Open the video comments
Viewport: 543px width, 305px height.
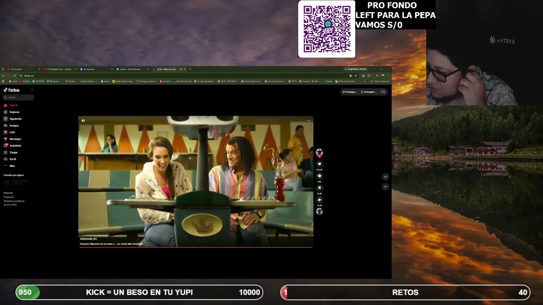click(x=319, y=176)
